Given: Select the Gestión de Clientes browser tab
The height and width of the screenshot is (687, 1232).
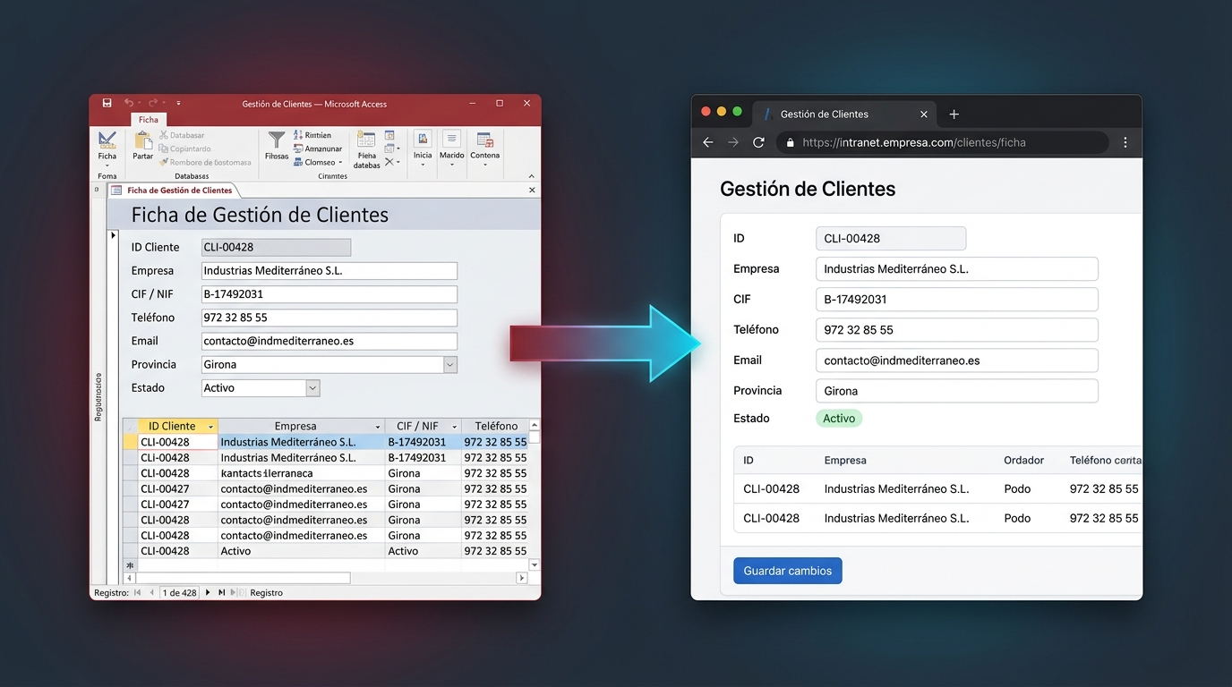Looking at the screenshot, I should 843,114.
